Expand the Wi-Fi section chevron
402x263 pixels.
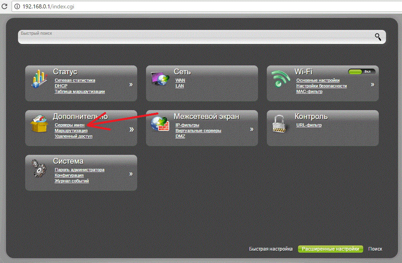coord(372,85)
